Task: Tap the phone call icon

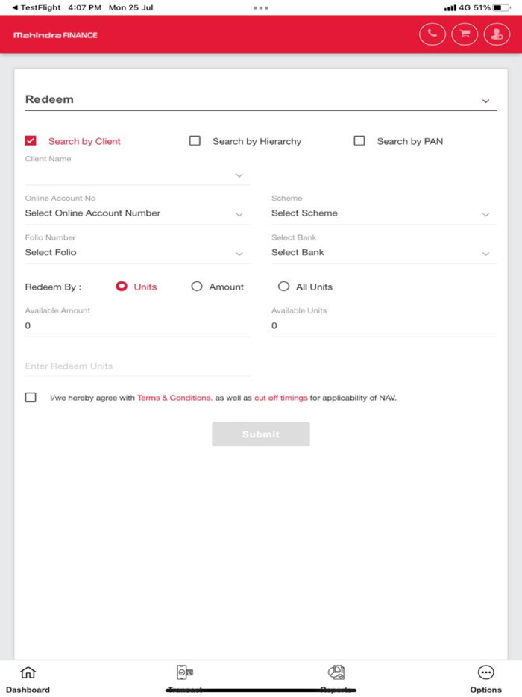Action: [432, 34]
